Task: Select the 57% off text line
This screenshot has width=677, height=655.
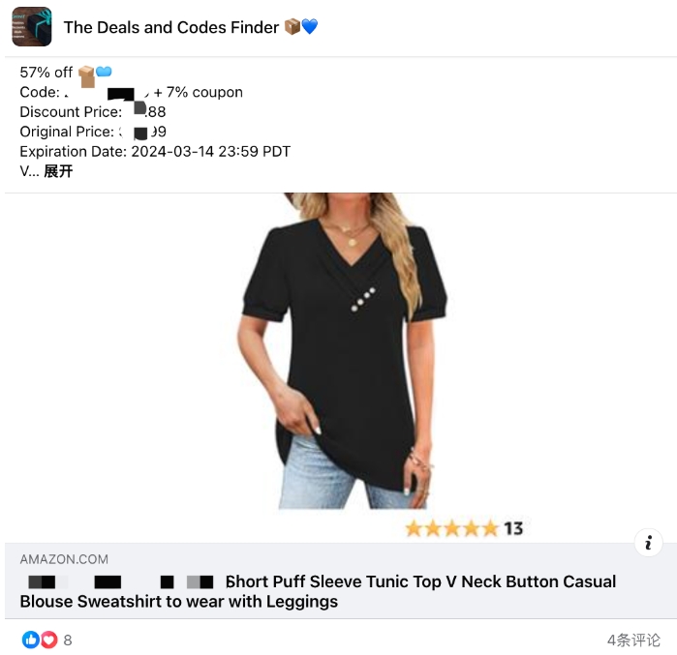Action: [46, 72]
